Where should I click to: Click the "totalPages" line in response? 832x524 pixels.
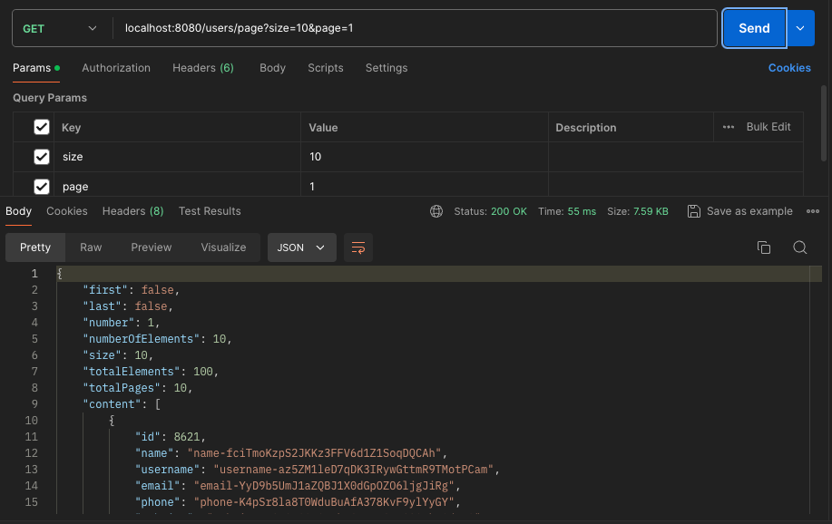(x=137, y=388)
